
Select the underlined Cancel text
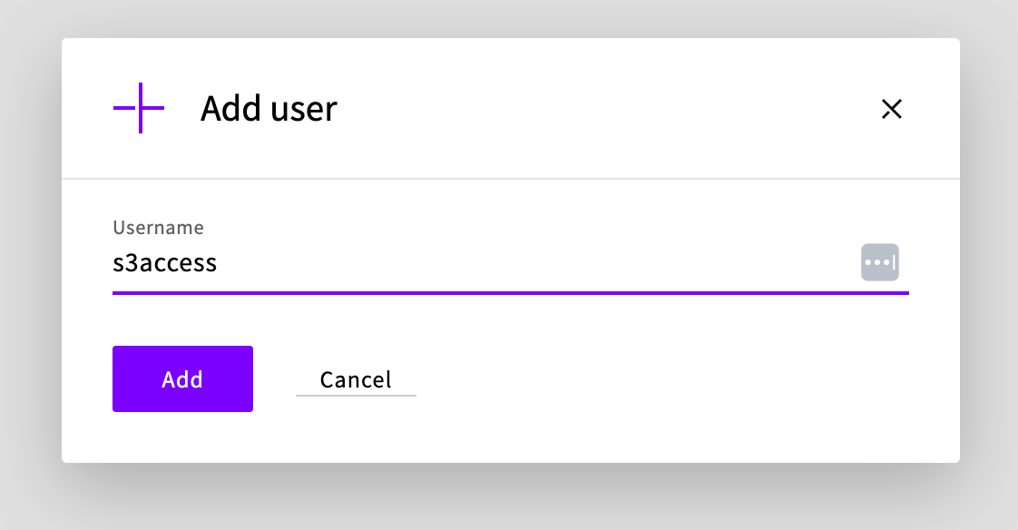click(x=356, y=379)
